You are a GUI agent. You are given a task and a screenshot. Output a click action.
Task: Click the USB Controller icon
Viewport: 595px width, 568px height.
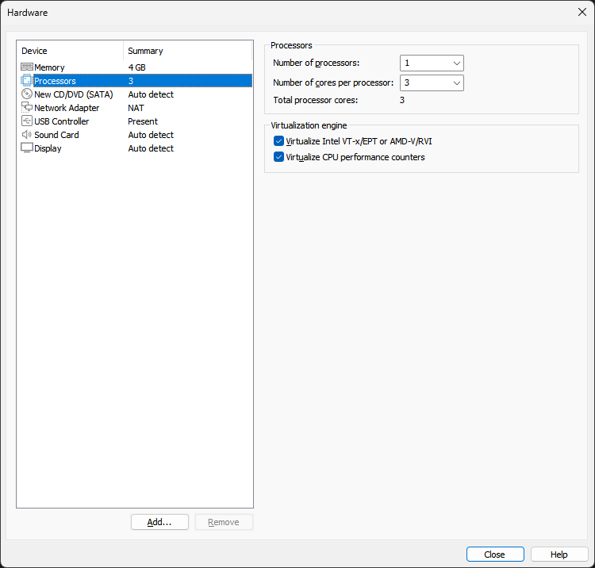pyautogui.click(x=27, y=121)
